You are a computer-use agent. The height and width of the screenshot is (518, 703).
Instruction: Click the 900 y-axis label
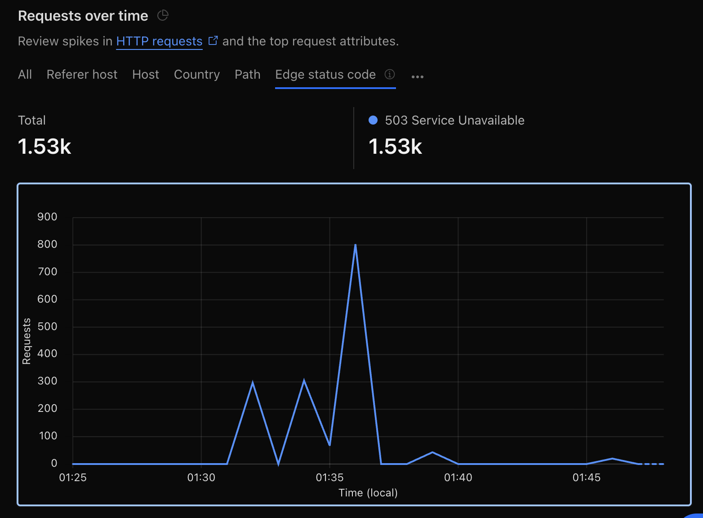[x=48, y=217]
